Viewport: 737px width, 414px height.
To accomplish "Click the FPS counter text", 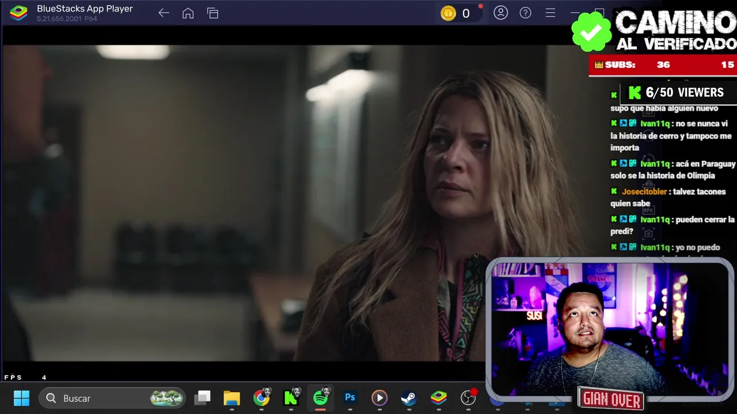I will pos(25,377).
